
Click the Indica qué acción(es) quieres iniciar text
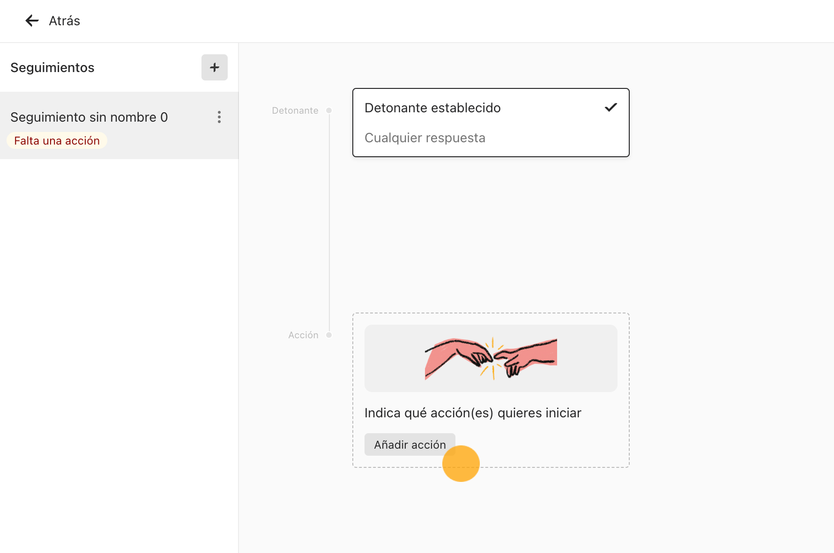click(473, 413)
